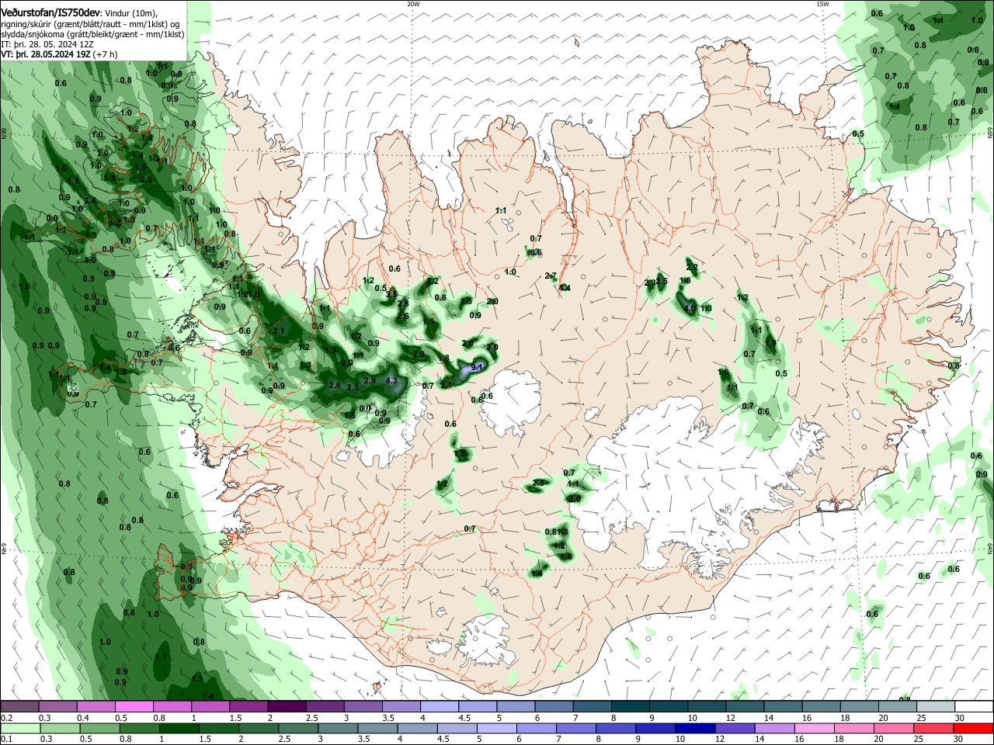Select white swatch after 30 in top row
Viewport: 994px width, 745px height.
point(974,707)
